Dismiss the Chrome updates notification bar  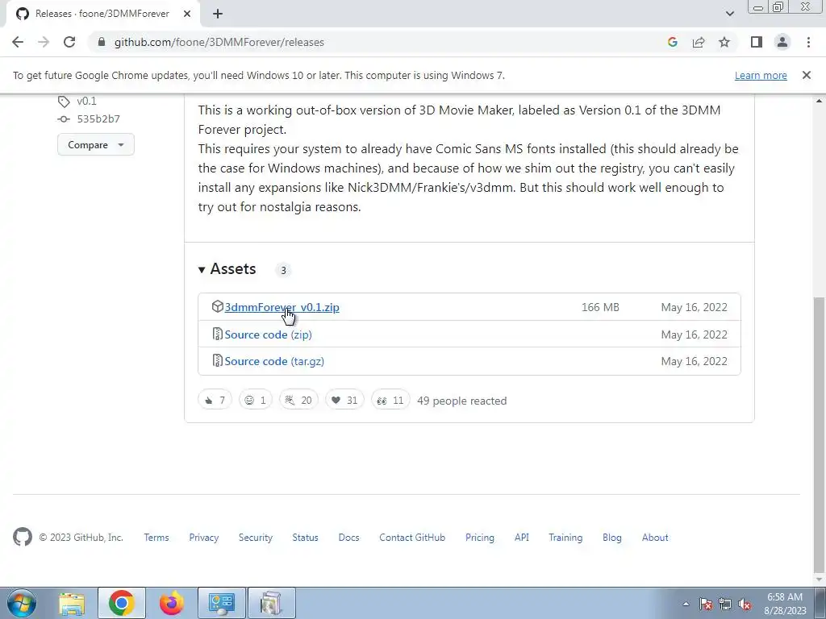tap(806, 75)
